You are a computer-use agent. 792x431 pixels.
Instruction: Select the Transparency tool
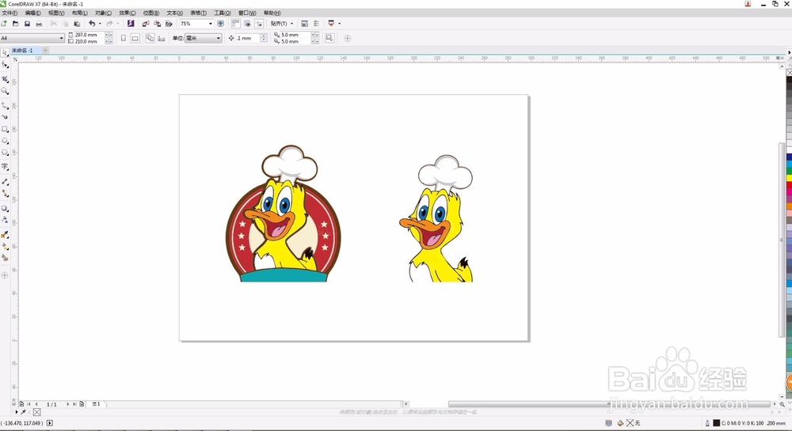pos(5,220)
